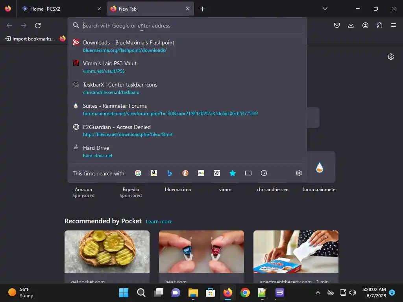Search this time with DuckDuckGo
This screenshot has height=302, width=403.
pyautogui.click(x=185, y=173)
